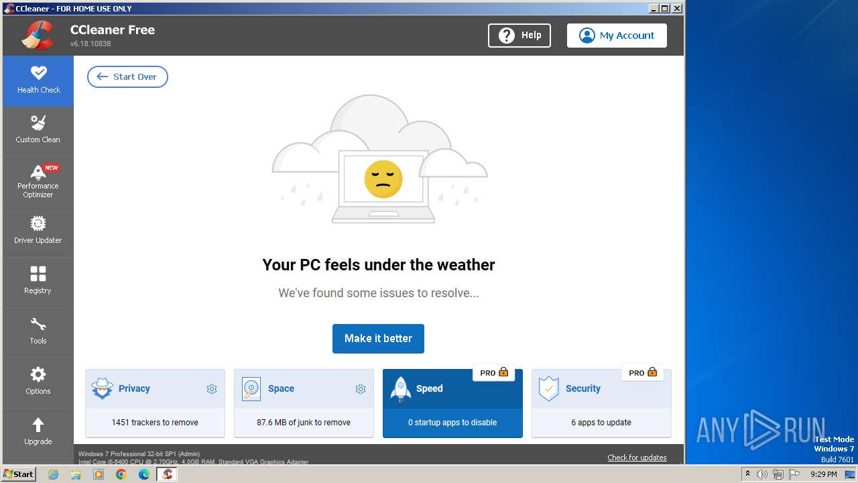The height and width of the screenshot is (483, 858).
Task: Click the PRO lock badge on Speed
Action: tap(494, 373)
